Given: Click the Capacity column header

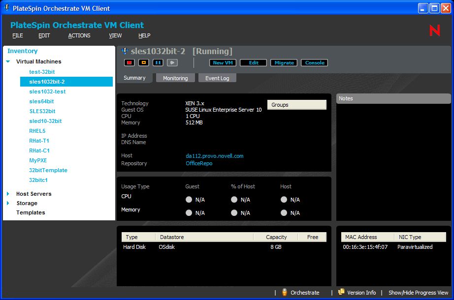Looking at the screenshot, I should point(276,237).
